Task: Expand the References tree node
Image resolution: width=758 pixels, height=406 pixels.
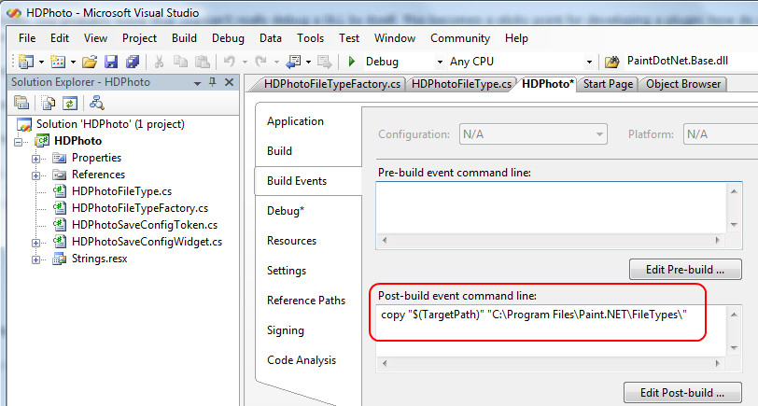Action: (x=35, y=175)
